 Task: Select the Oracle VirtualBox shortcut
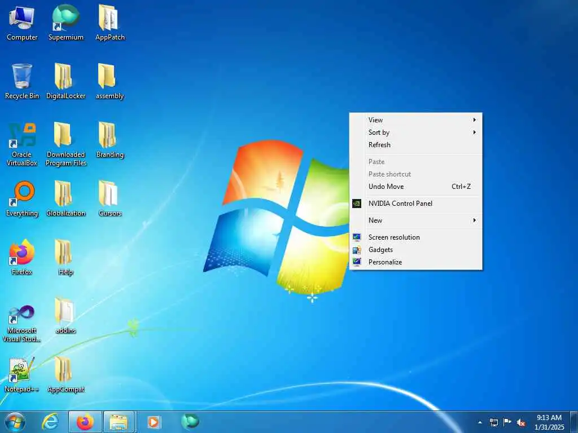pyautogui.click(x=22, y=144)
